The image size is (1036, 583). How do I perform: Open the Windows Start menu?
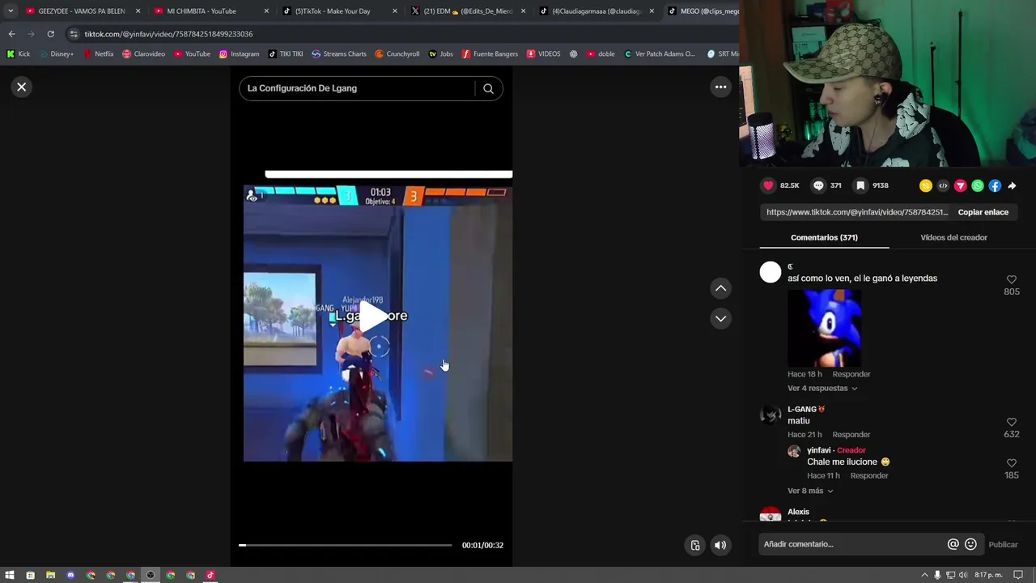coord(10,575)
